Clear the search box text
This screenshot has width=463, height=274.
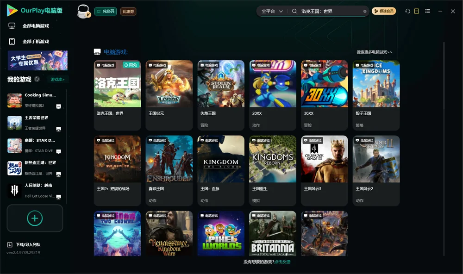pyautogui.click(x=365, y=12)
